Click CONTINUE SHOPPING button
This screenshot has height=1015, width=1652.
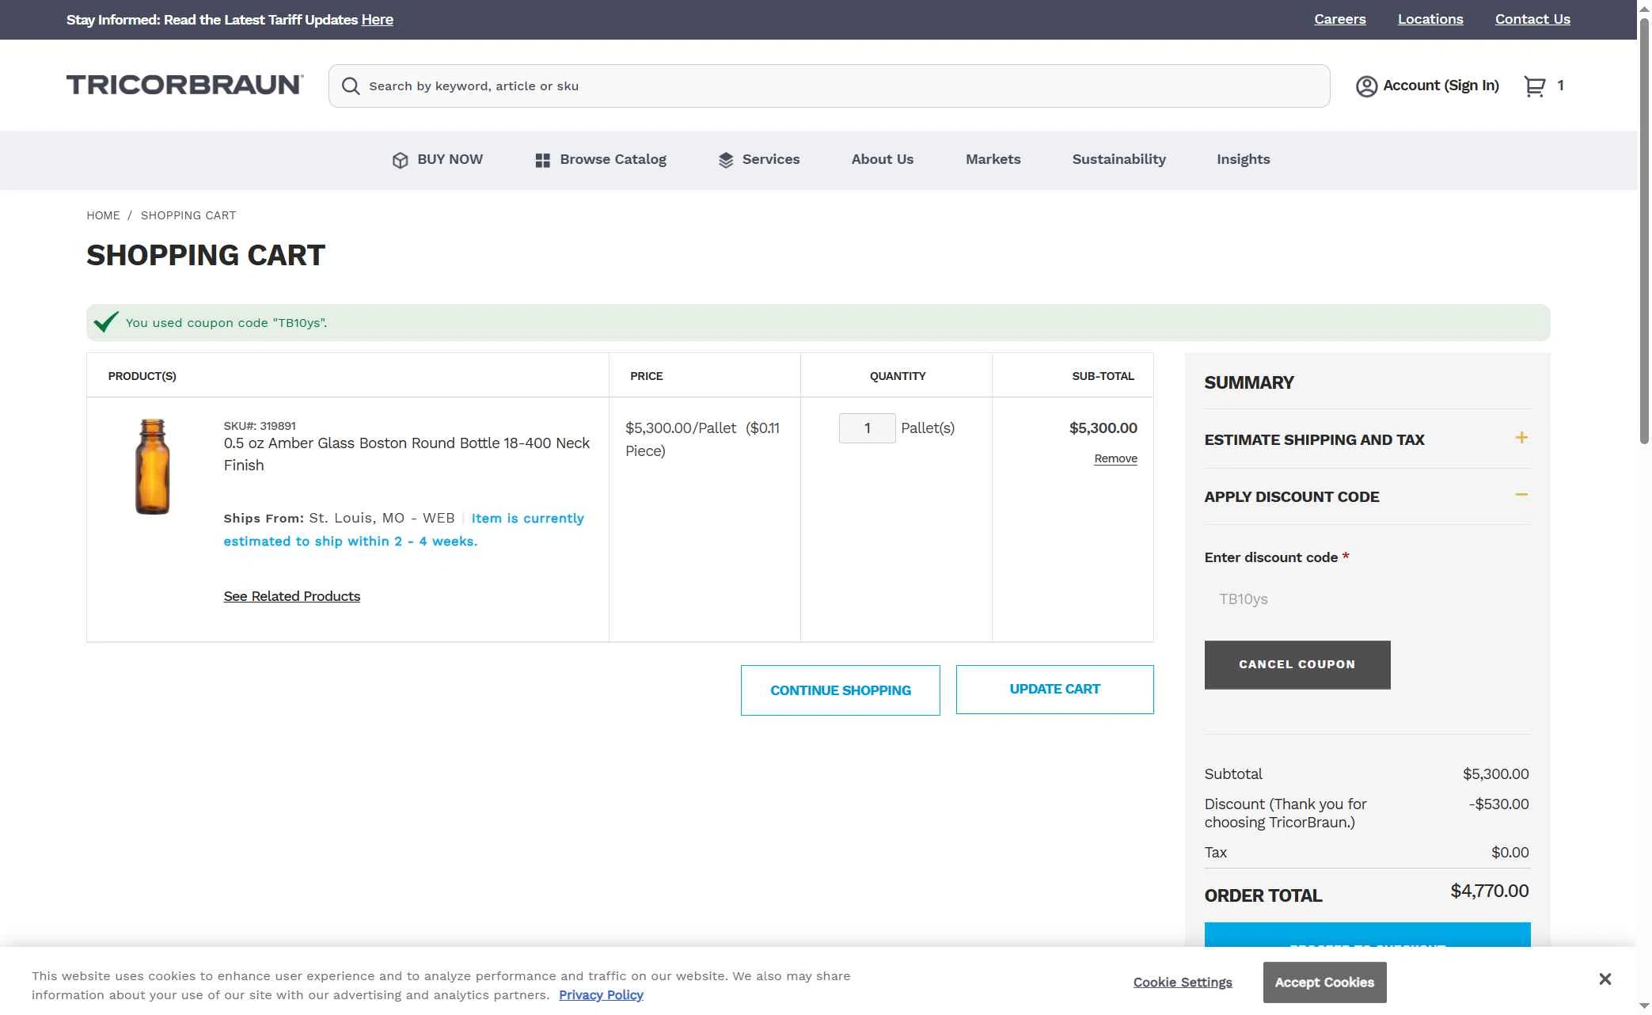[840, 690]
